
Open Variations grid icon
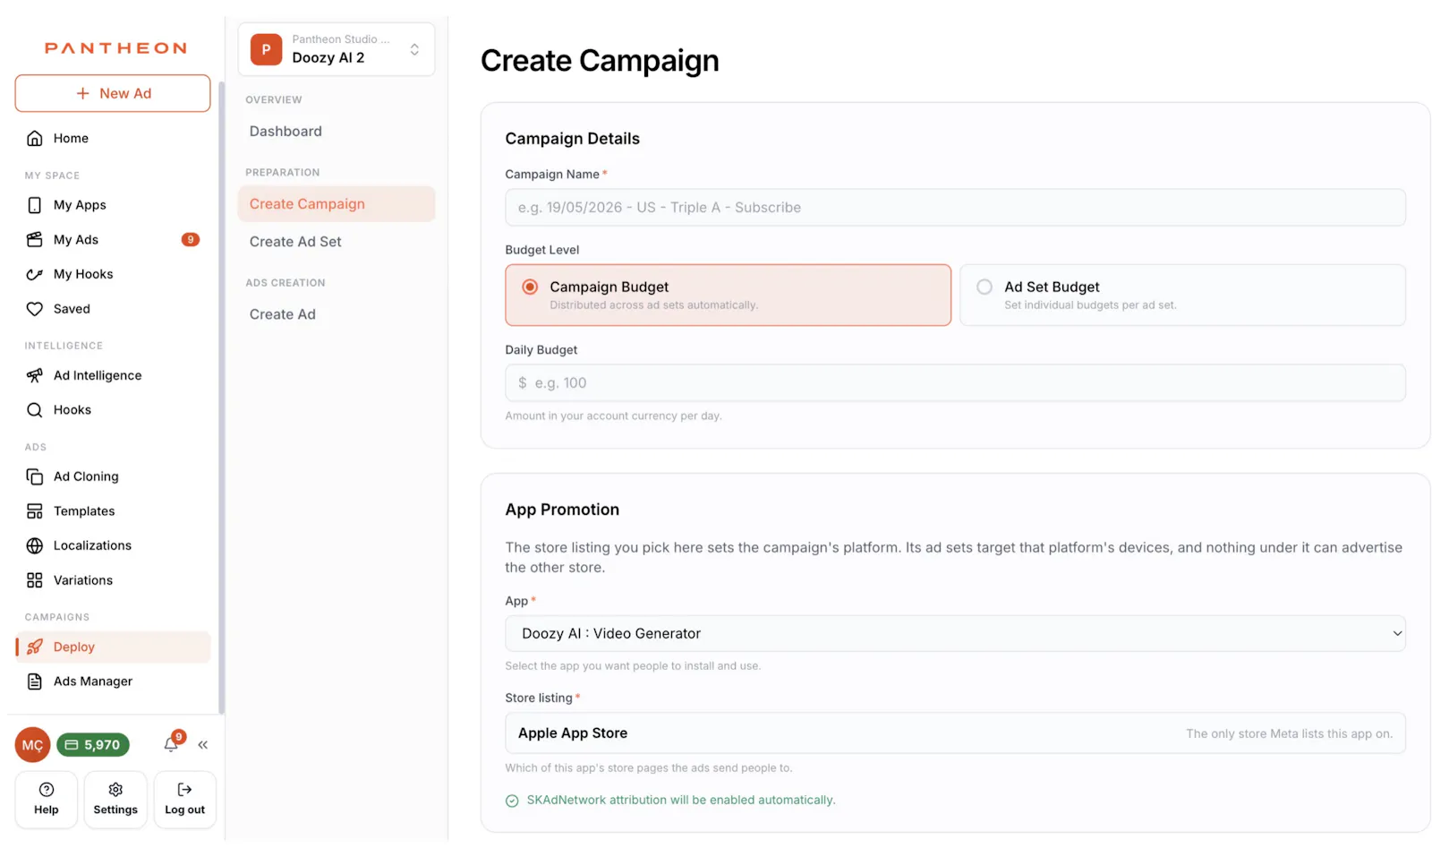34,580
